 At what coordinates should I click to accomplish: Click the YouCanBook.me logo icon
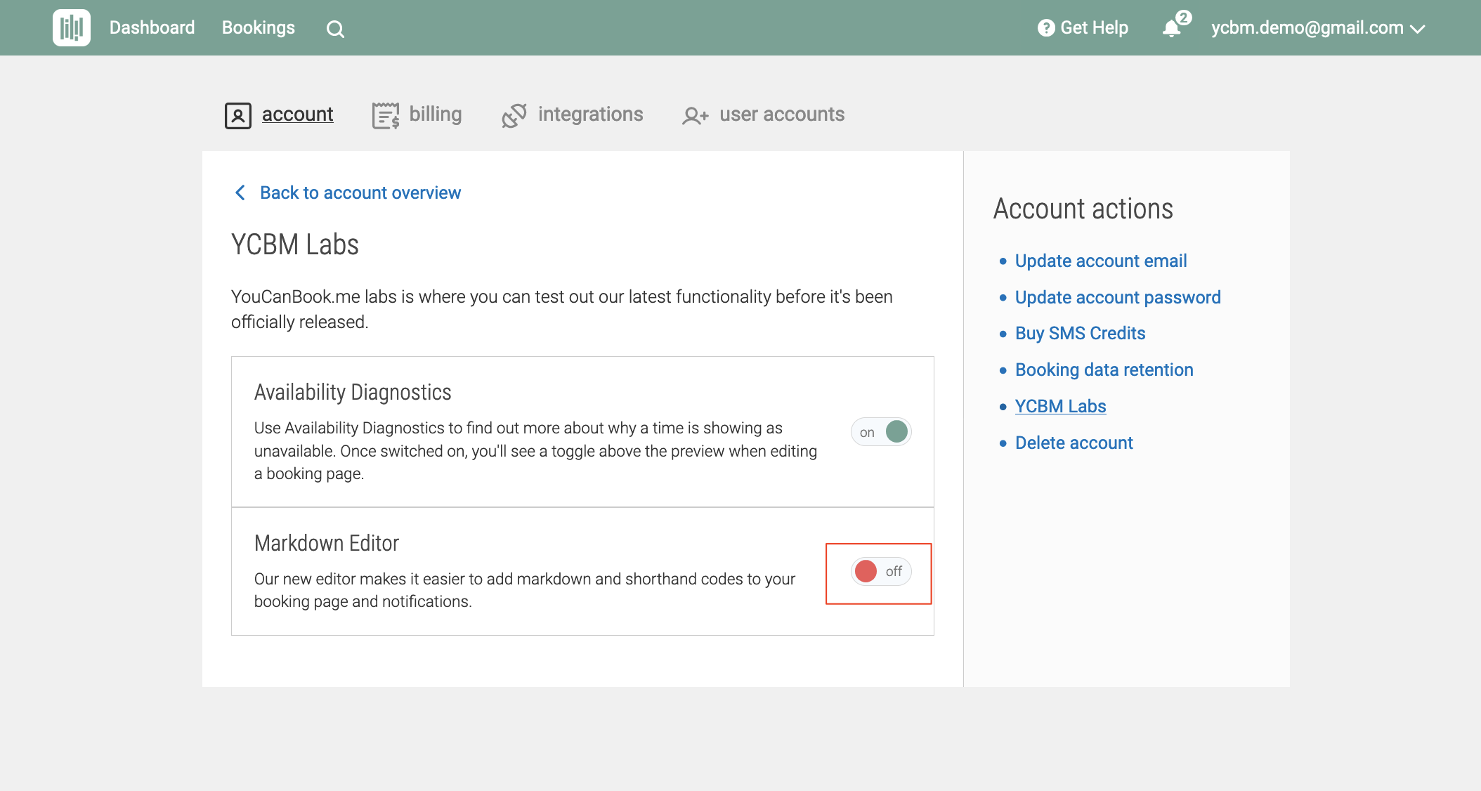[x=71, y=28]
